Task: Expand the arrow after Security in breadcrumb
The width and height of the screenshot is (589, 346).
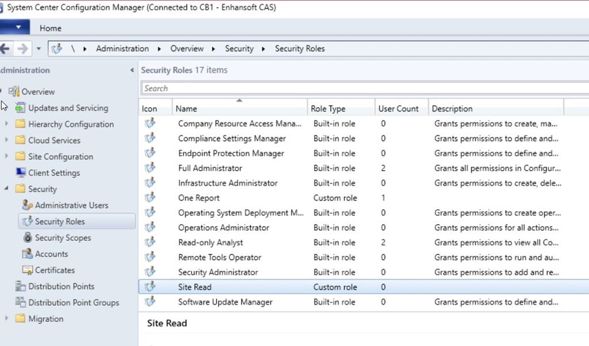Action: 263,49
